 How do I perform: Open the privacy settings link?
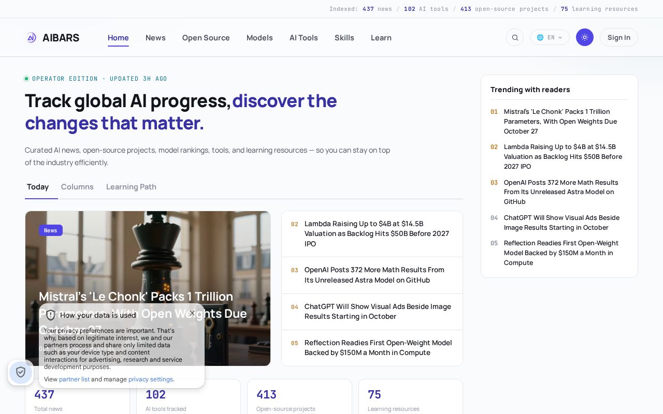151,379
